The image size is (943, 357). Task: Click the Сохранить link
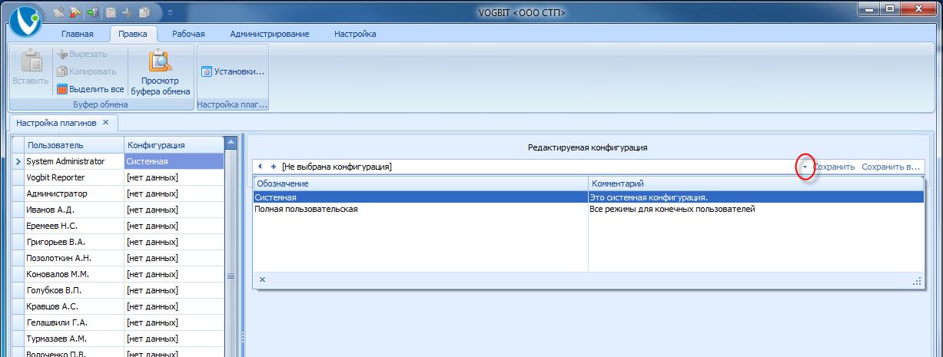(834, 167)
